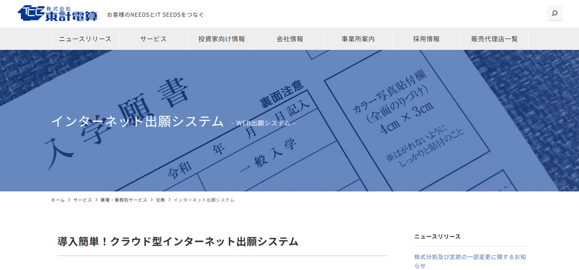Image resolution: width=579 pixels, height=270 pixels.
Task: Open the サービス navigation menu
Action: 153,39
